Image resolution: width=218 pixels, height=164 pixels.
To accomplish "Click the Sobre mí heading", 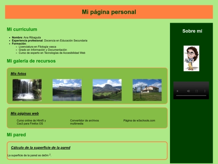I will (192, 31).
